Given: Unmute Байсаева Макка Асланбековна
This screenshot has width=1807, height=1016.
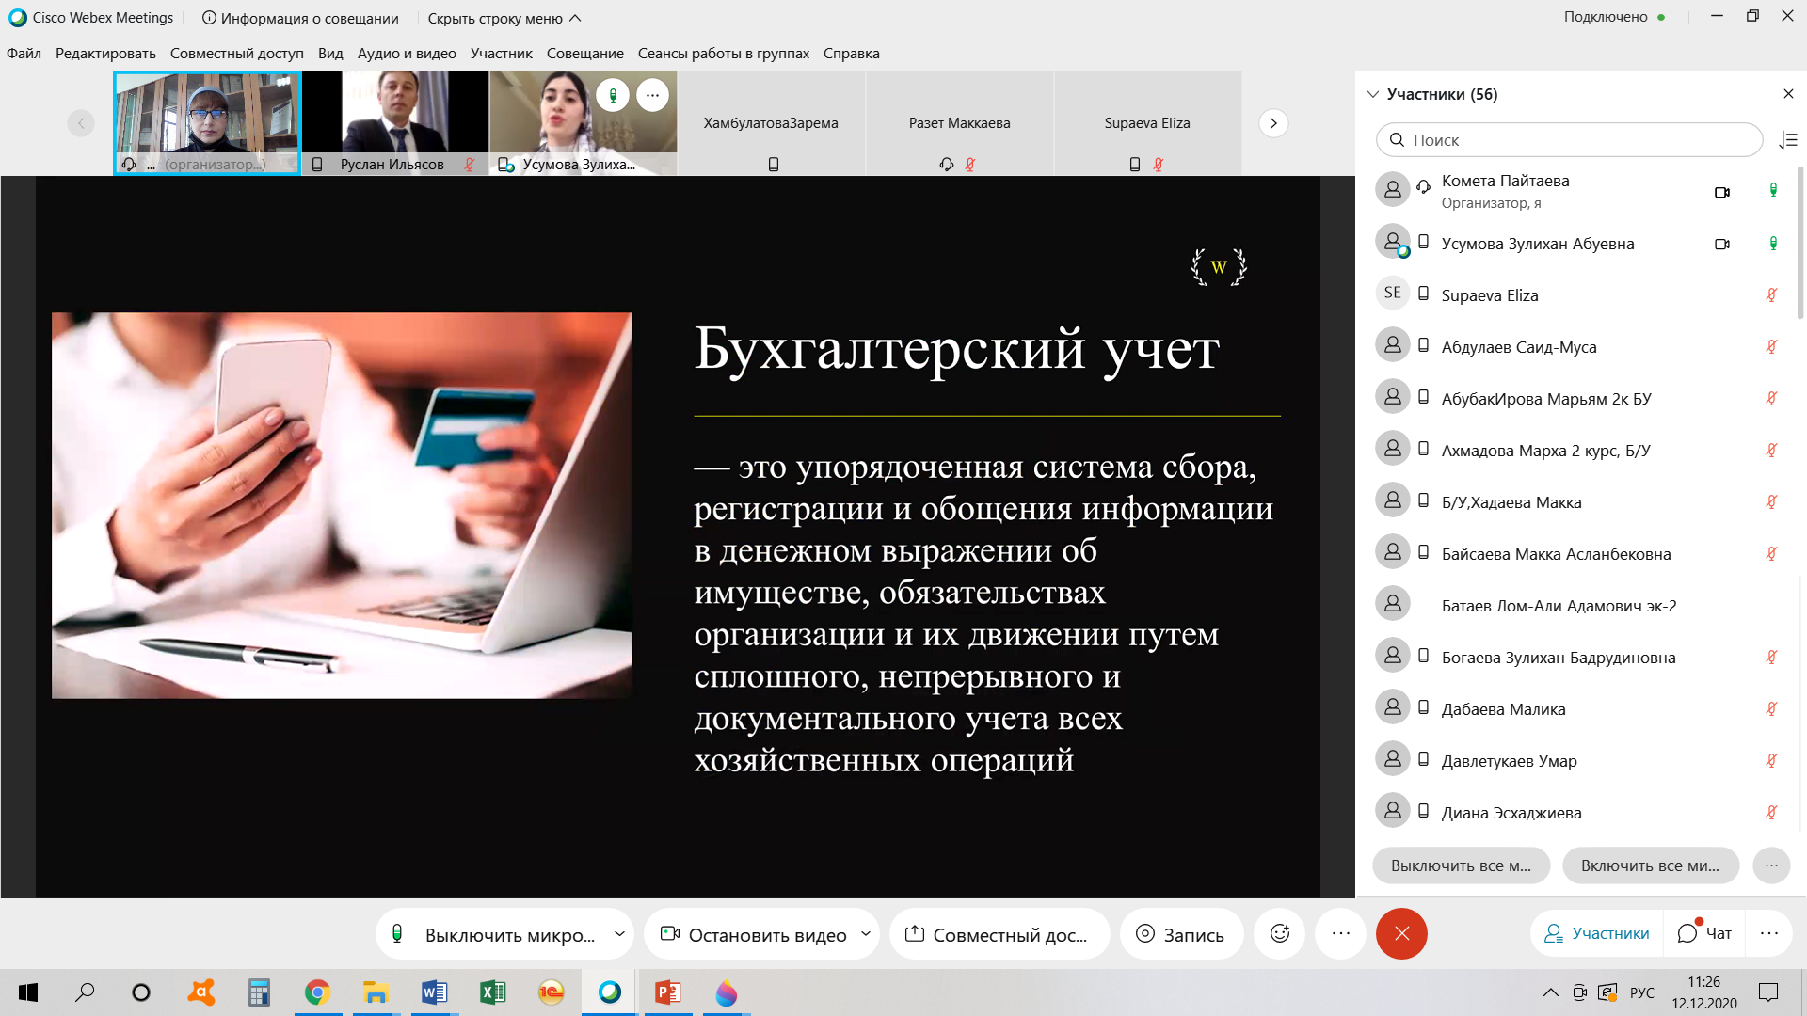Looking at the screenshot, I should tap(1771, 554).
